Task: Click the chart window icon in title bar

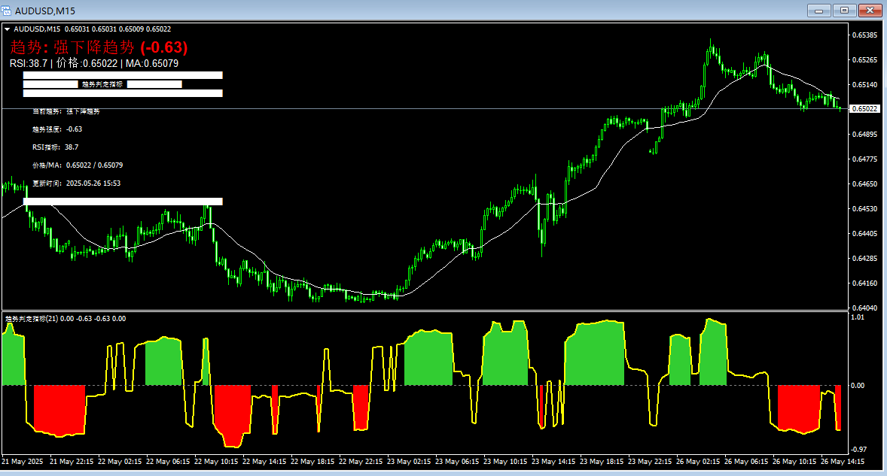Action: 6,11
